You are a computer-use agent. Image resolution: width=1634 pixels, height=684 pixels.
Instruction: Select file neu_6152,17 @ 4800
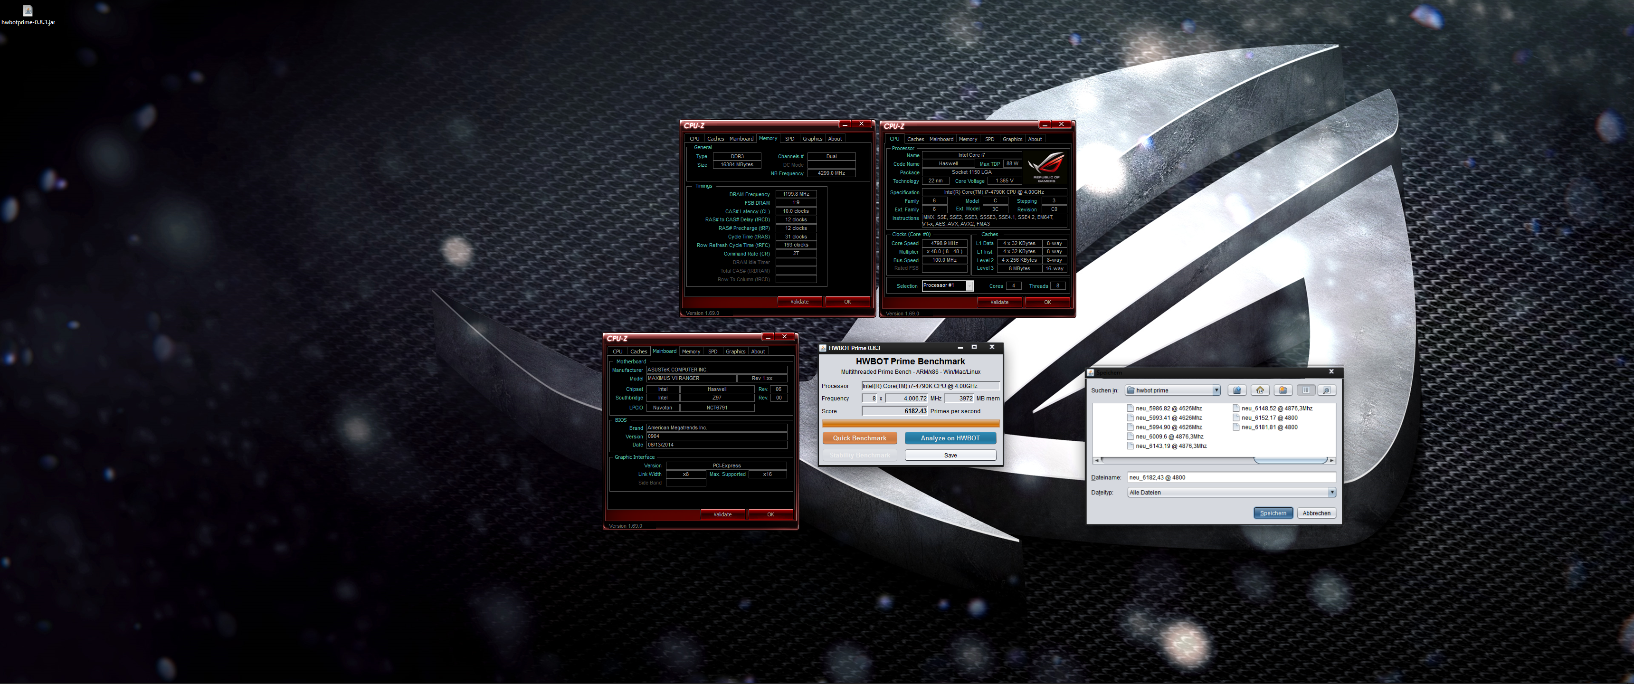(1265, 418)
